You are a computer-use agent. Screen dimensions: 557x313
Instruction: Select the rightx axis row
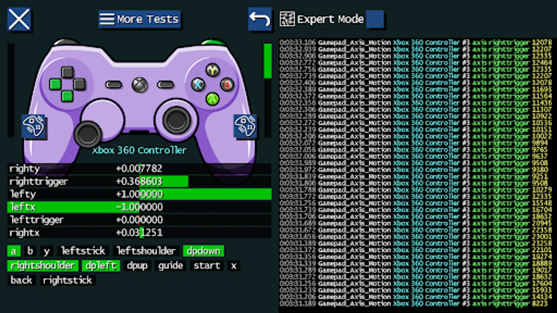[139, 233]
